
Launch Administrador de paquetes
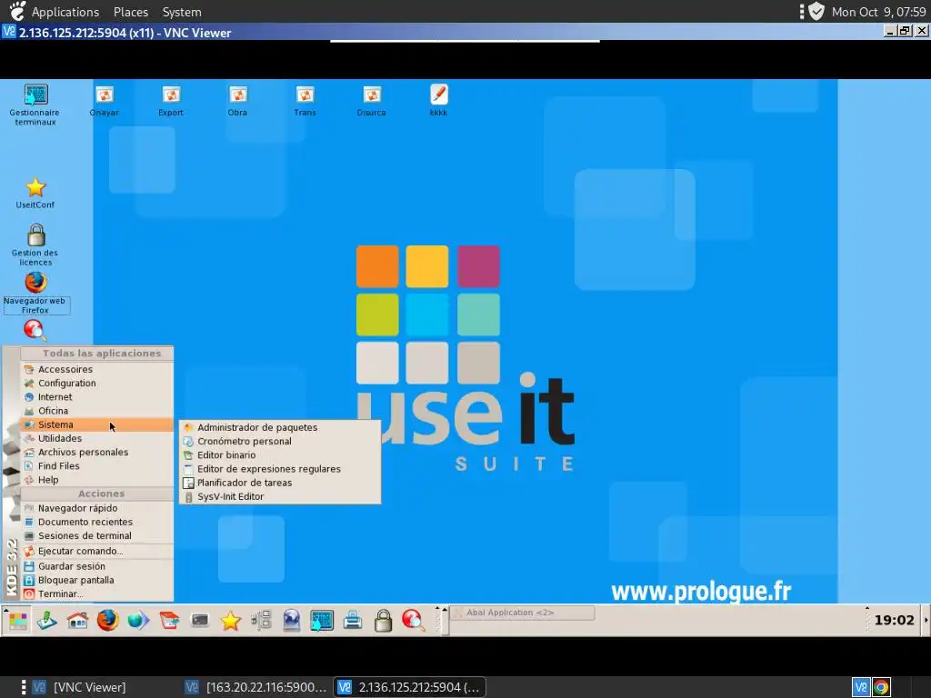point(280,427)
